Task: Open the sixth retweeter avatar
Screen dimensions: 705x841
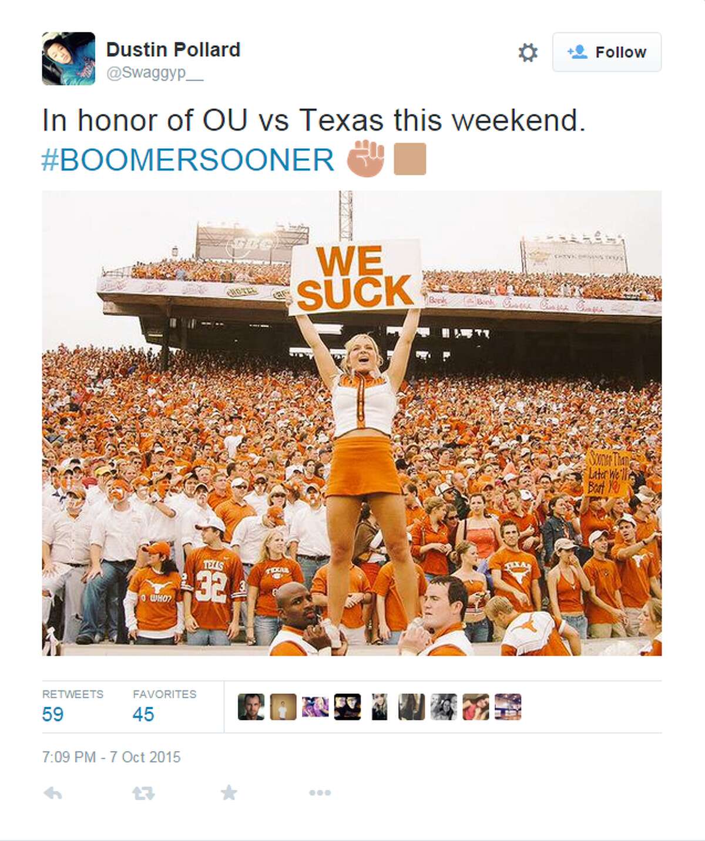Action: click(411, 707)
